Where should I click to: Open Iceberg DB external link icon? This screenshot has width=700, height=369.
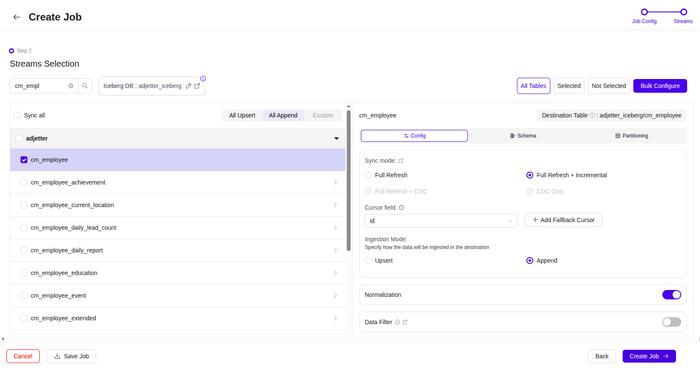197,86
